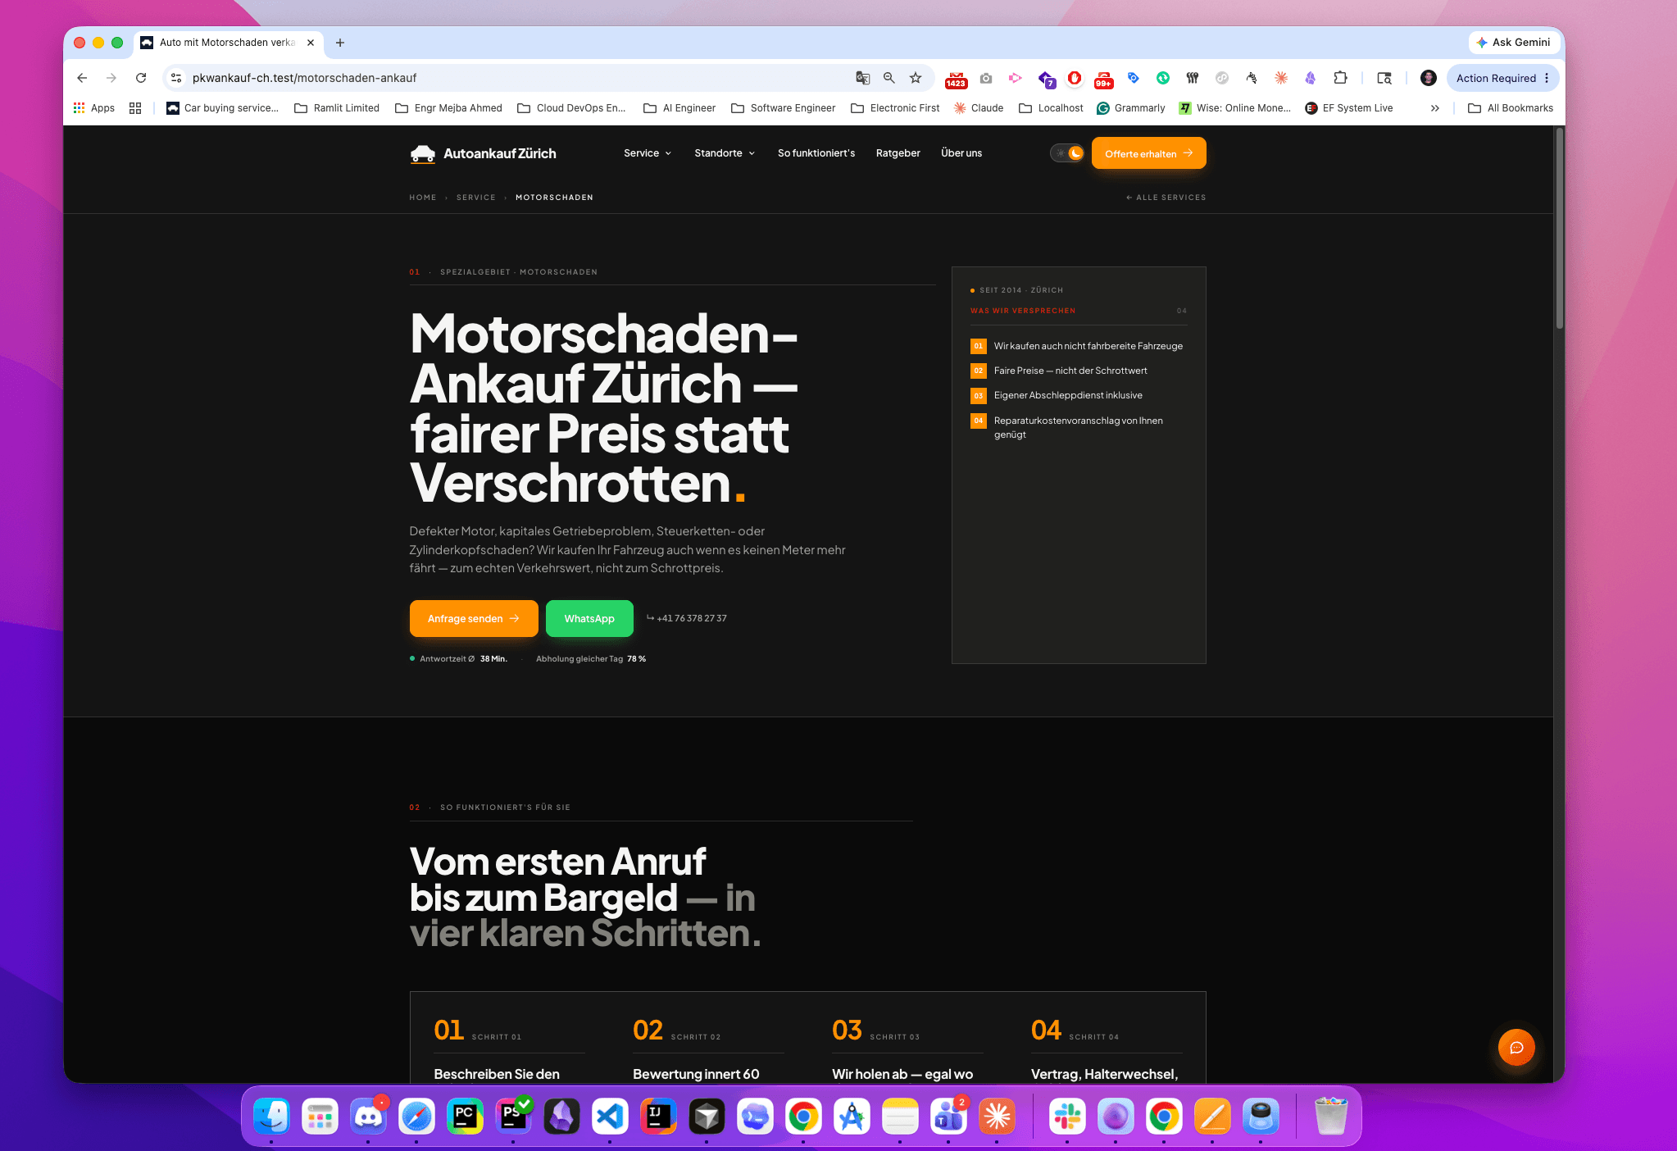1677x1151 pixels.
Task: Reload the page
Action: 141,78
